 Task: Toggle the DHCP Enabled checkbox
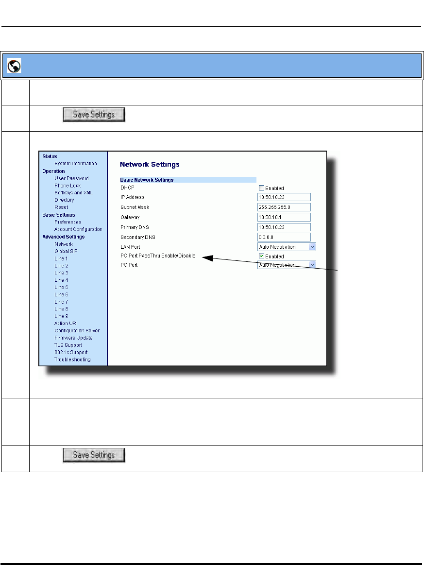click(x=261, y=188)
